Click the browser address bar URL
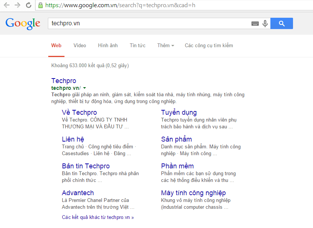This screenshot has width=313, height=228. [120, 5]
